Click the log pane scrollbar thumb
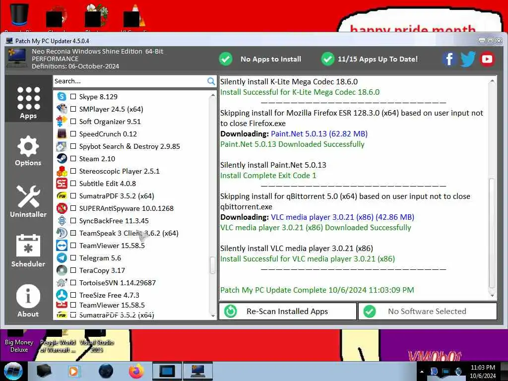This screenshot has width=508, height=381. (492, 233)
